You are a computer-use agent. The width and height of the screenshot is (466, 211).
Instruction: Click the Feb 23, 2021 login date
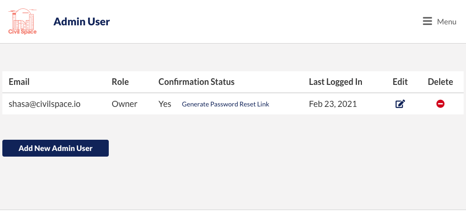pos(333,104)
